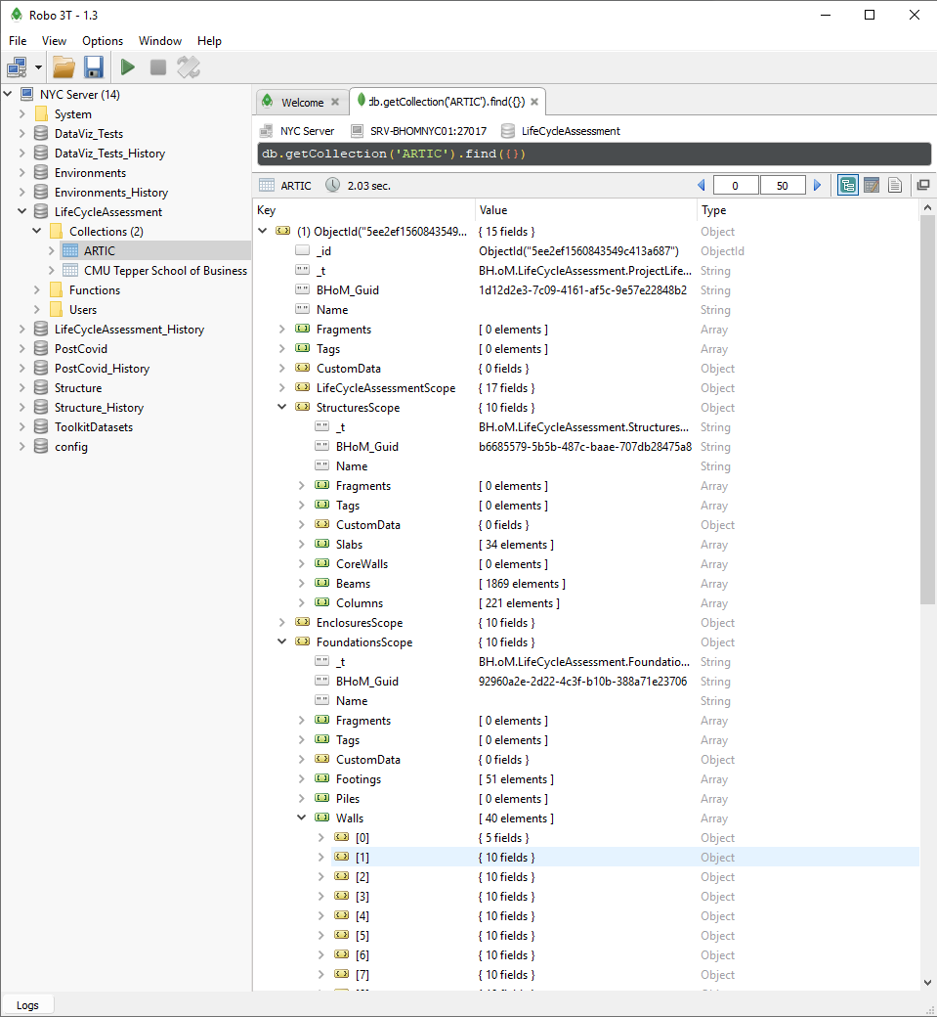Expand the PostCovid database

[22, 348]
